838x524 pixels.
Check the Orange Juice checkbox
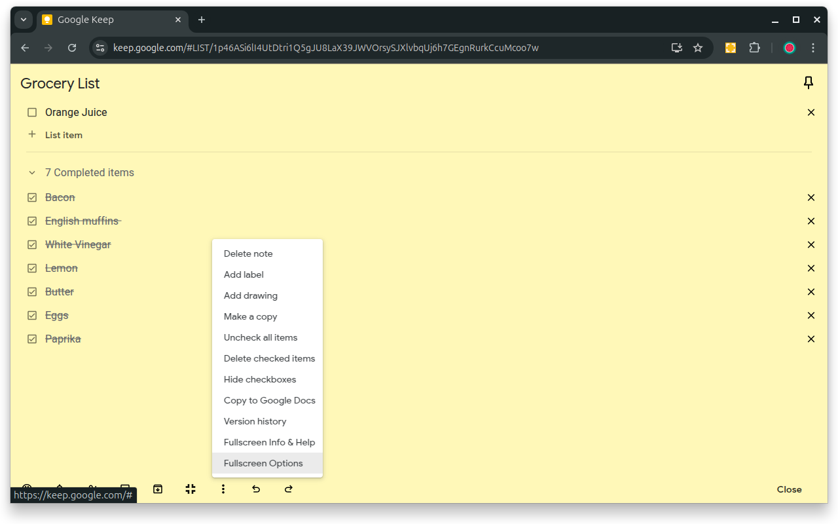(31, 112)
